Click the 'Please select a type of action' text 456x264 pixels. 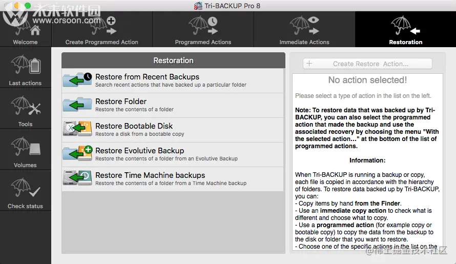click(363, 96)
